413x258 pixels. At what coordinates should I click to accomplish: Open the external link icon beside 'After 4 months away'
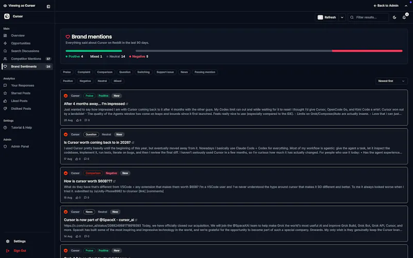point(127,104)
